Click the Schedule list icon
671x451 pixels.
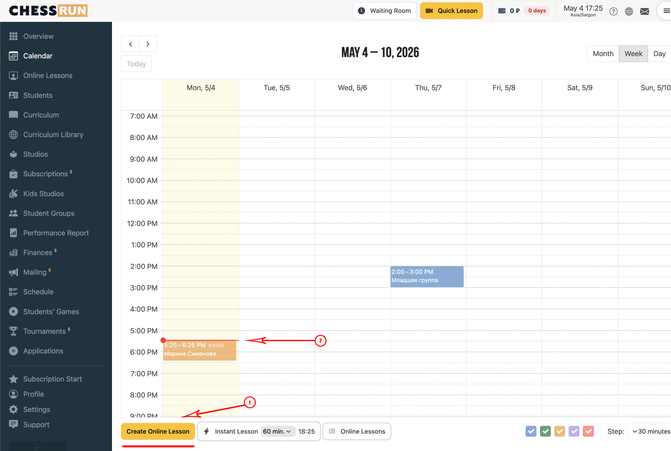coord(13,292)
